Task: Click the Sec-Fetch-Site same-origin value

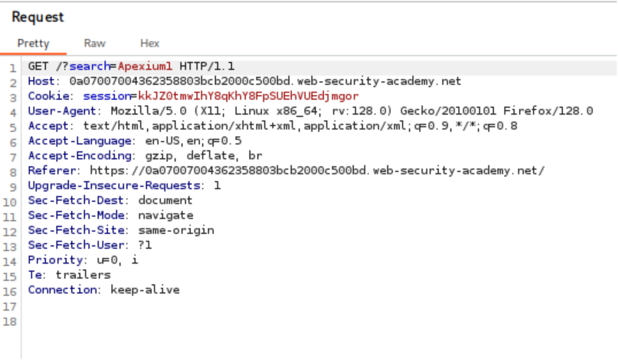Action: click(x=175, y=230)
